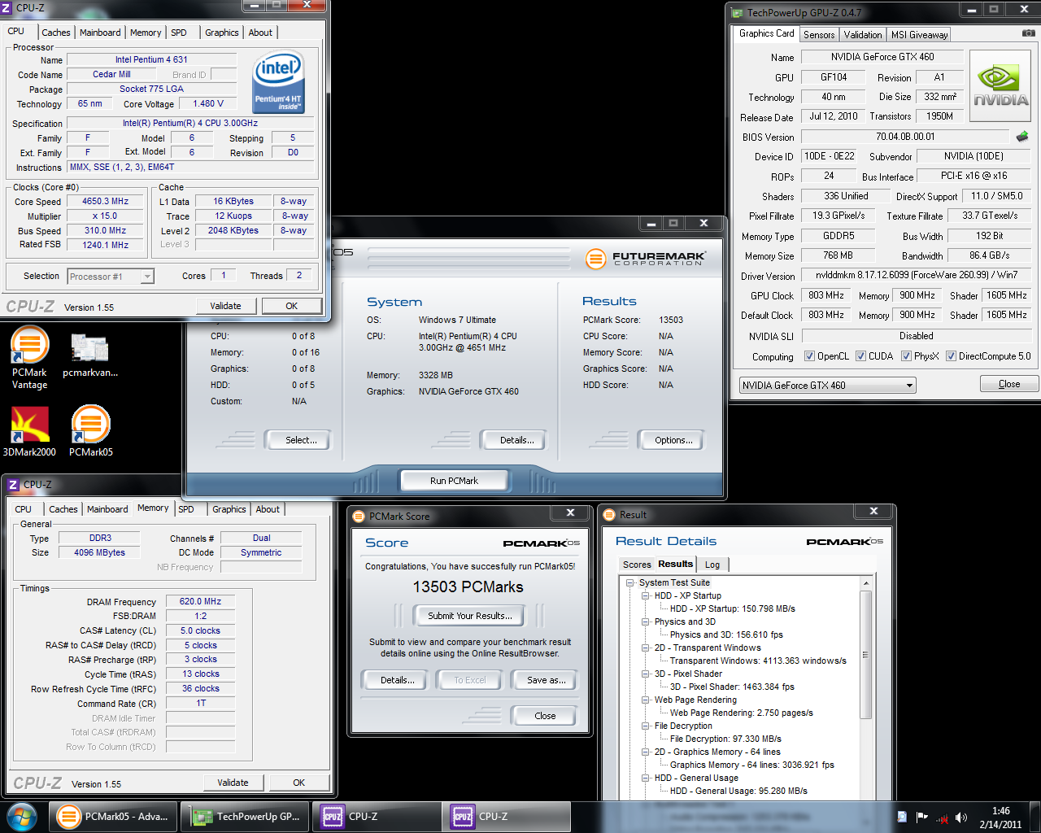The width and height of the screenshot is (1041, 833).
Task: Switch to PCMark05 in the taskbar
Action: pyautogui.click(x=115, y=817)
